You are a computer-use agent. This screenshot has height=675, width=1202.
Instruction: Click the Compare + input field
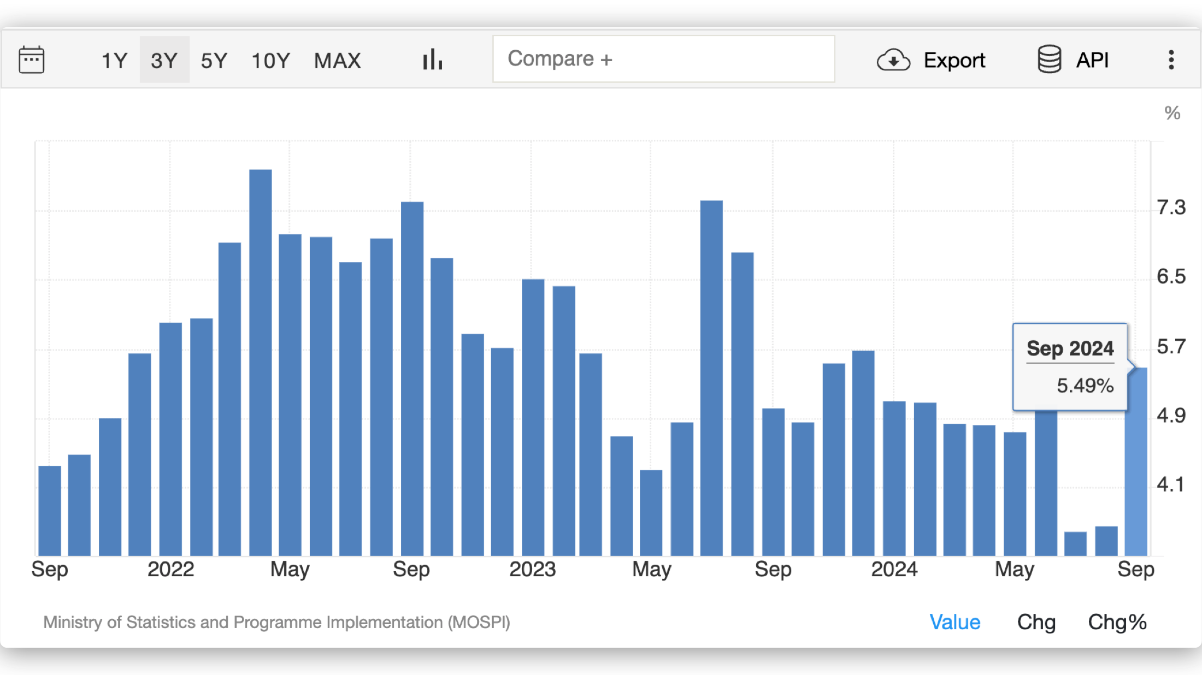point(663,59)
